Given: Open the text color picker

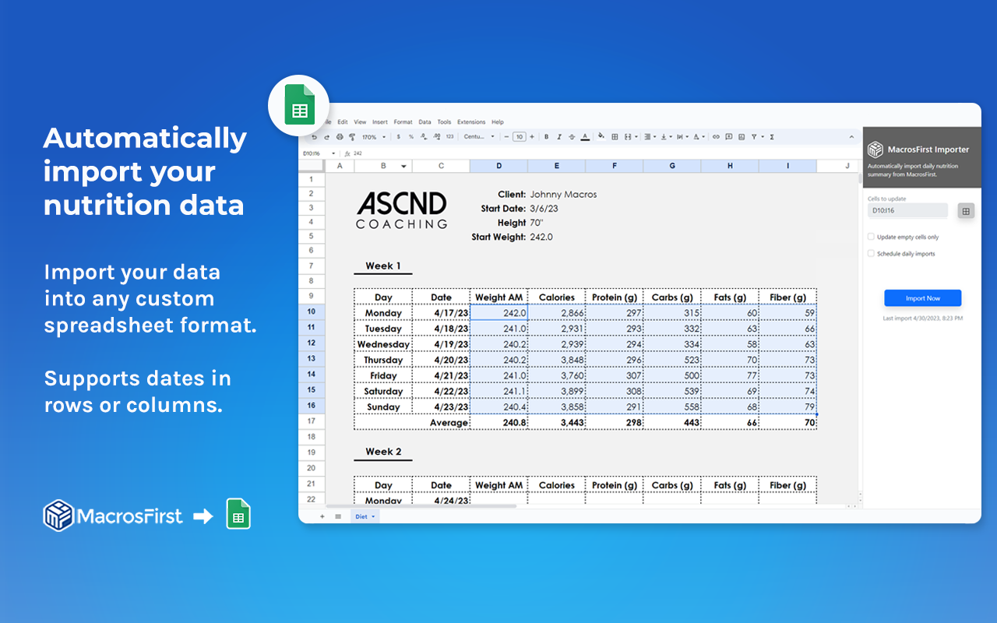Looking at the screenshot, I should (585, 137).
